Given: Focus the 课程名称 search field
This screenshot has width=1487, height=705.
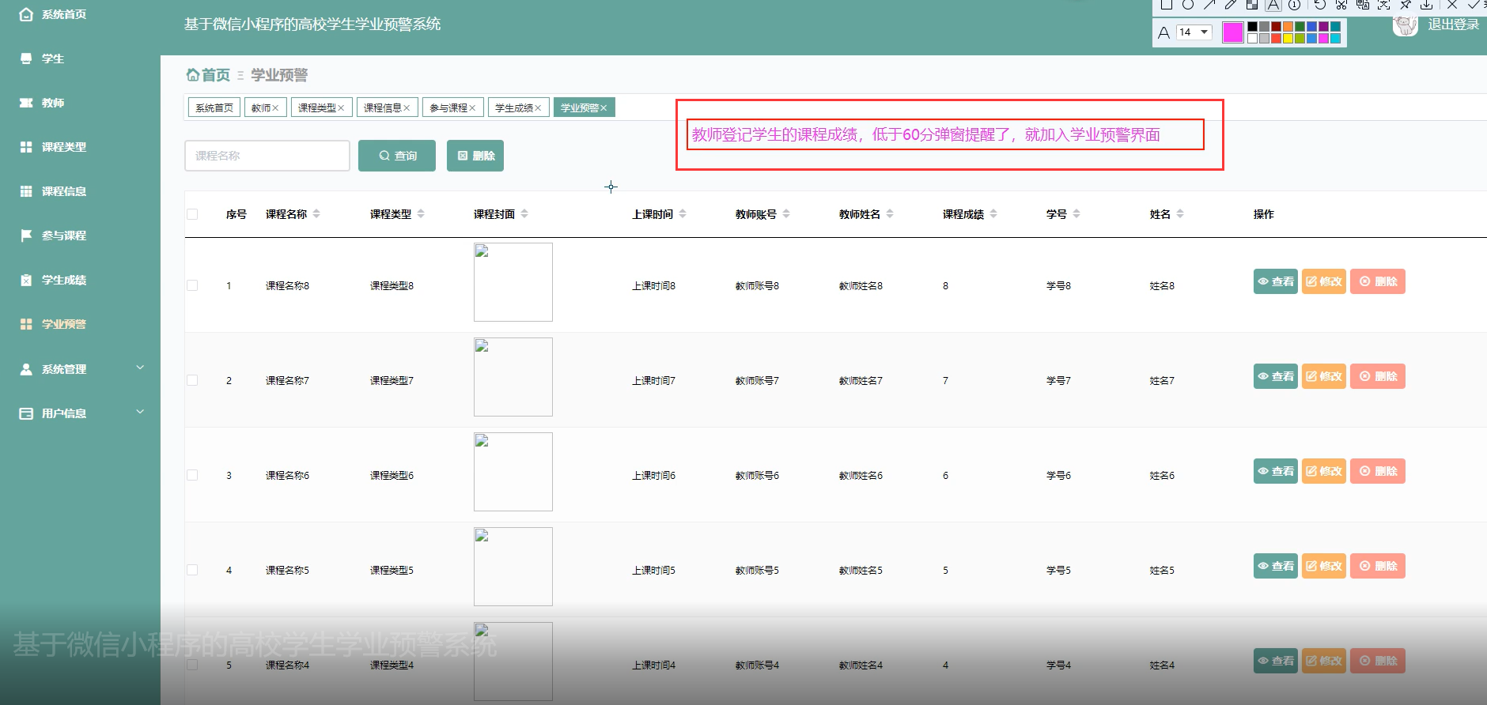Looking at the screenshot, I should click(267, 156).
